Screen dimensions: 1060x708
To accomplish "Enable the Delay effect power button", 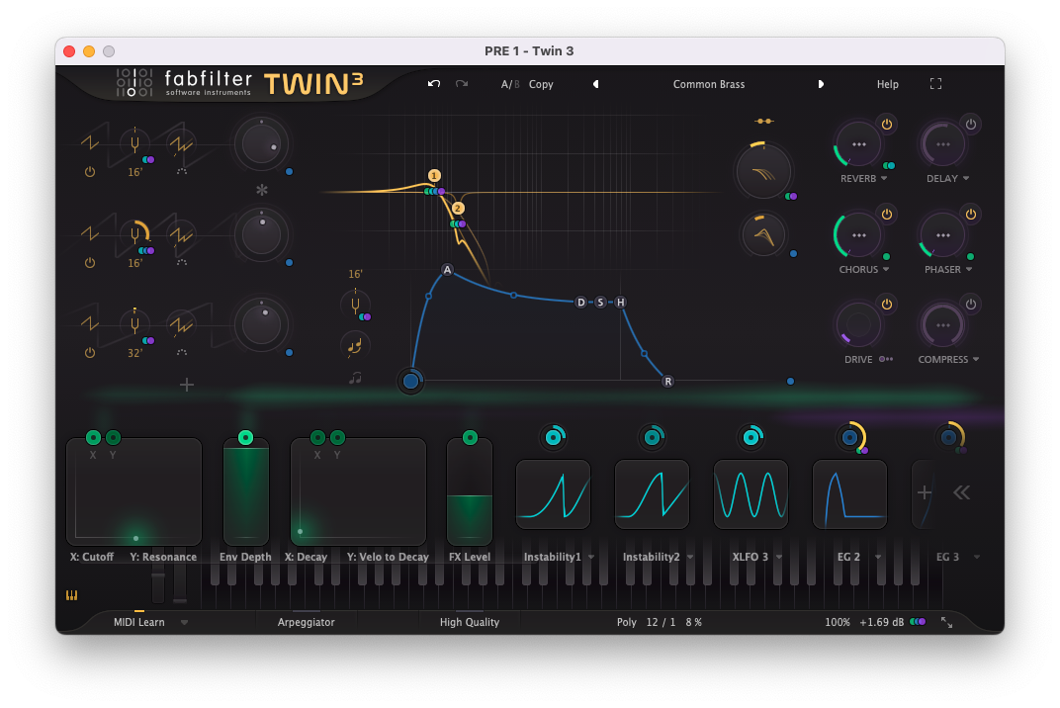I will click(971, 124).
